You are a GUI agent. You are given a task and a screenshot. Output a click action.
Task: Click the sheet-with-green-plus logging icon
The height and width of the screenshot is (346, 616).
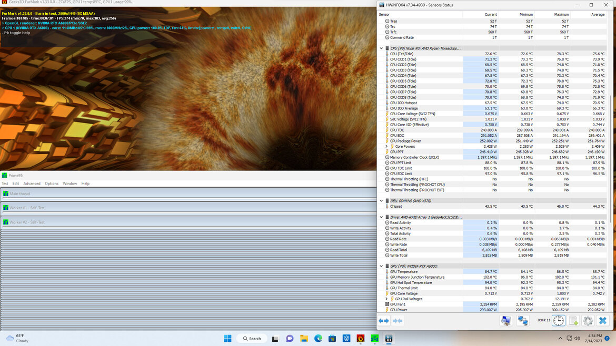point(573,321)
